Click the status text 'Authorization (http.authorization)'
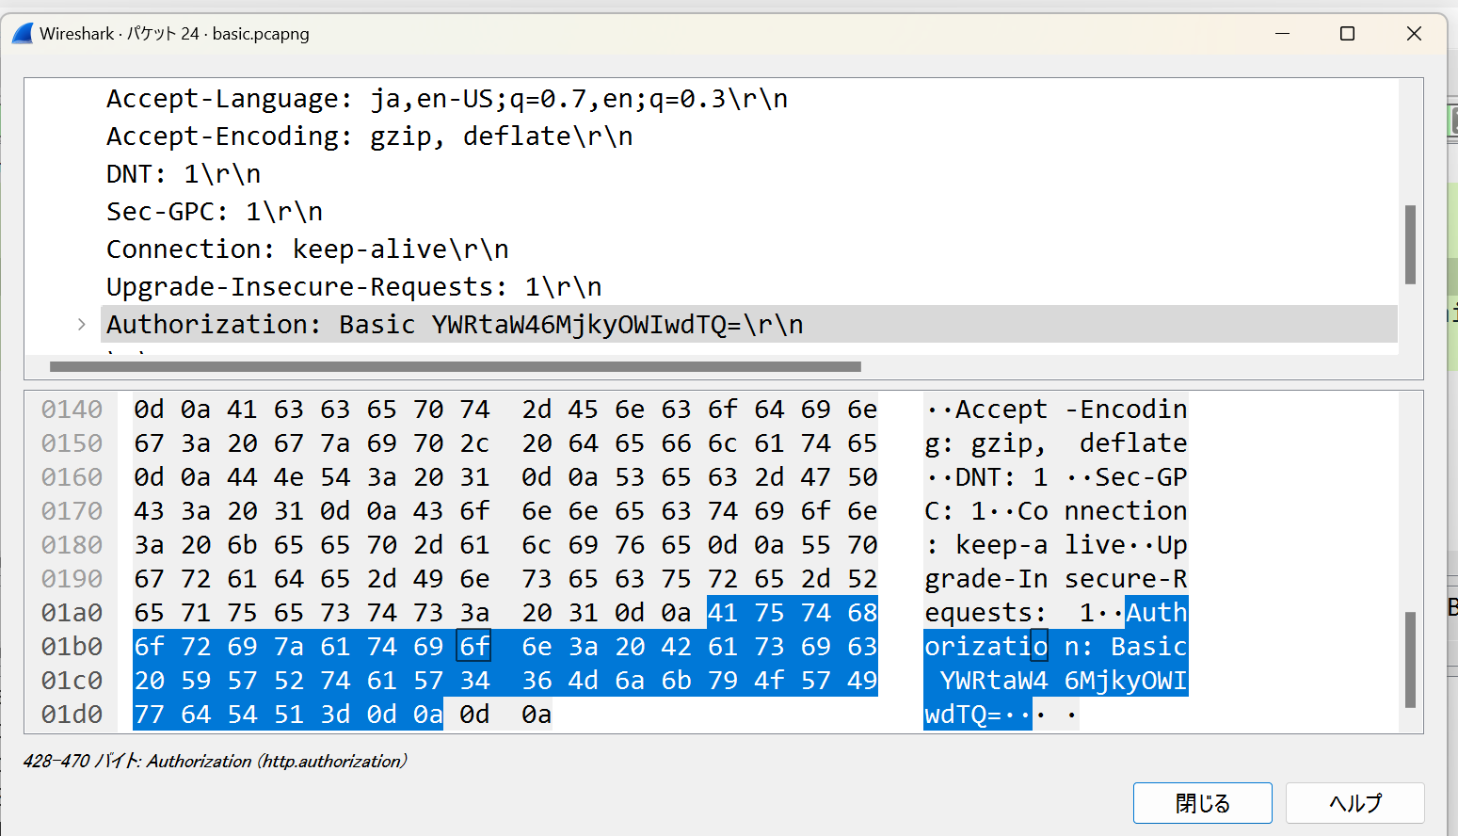This screenshot has width=1458, height=836. click(x=277, y=762)
